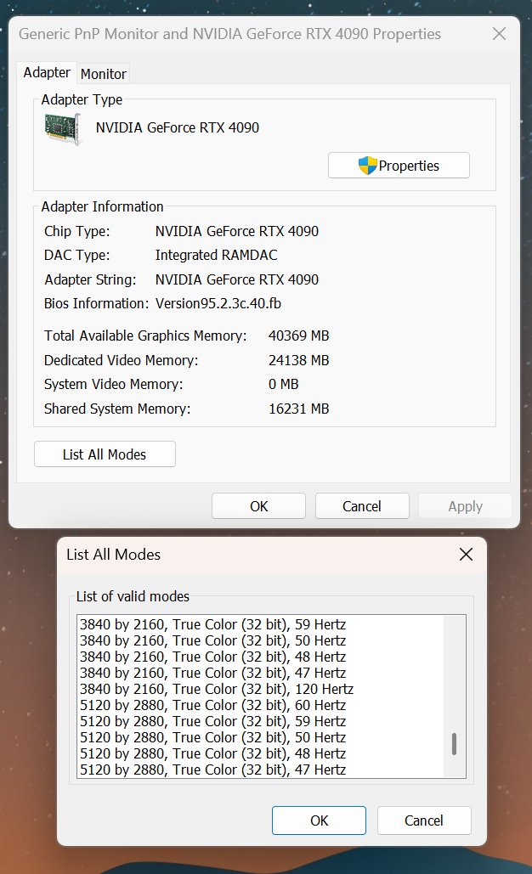Select the 3840 by 2160, 48 Hertz mode
This screenshot has width=532, height=874.
tap(260, 657)
